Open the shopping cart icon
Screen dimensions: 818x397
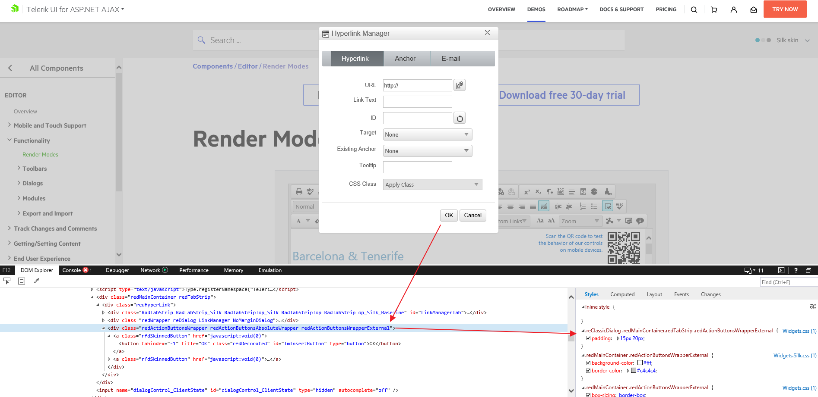(x=714, y=9)
